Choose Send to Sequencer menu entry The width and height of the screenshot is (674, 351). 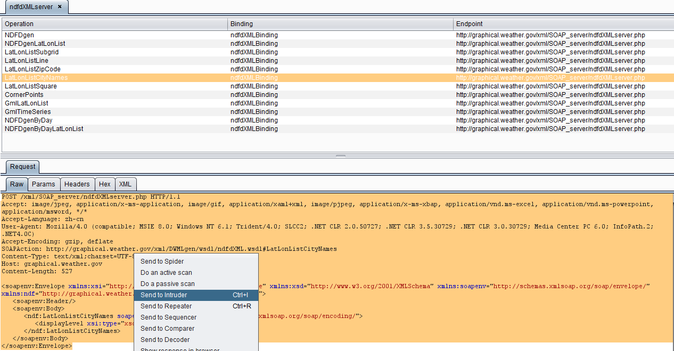tap(168, 317)
